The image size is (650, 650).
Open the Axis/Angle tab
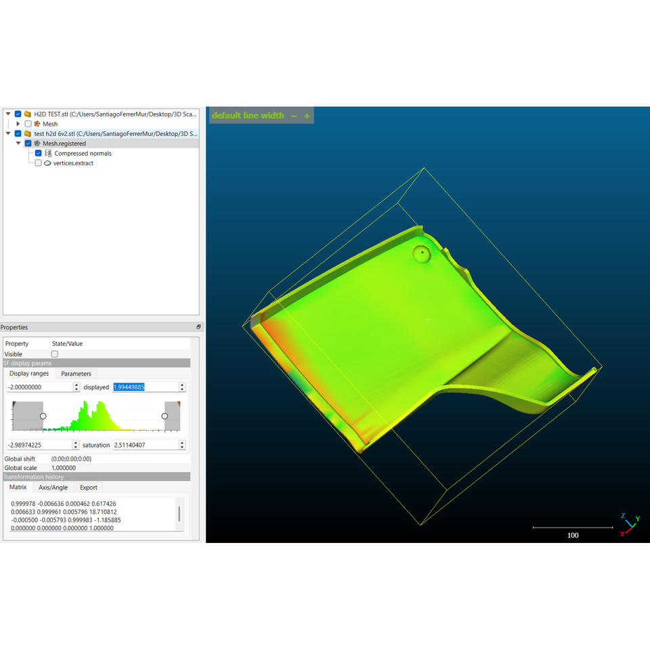(53, 487)
